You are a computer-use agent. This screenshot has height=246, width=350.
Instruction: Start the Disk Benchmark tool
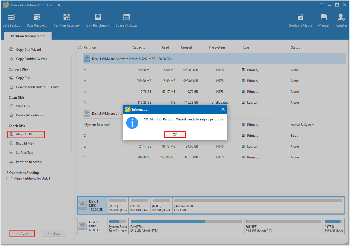point(98,19)
